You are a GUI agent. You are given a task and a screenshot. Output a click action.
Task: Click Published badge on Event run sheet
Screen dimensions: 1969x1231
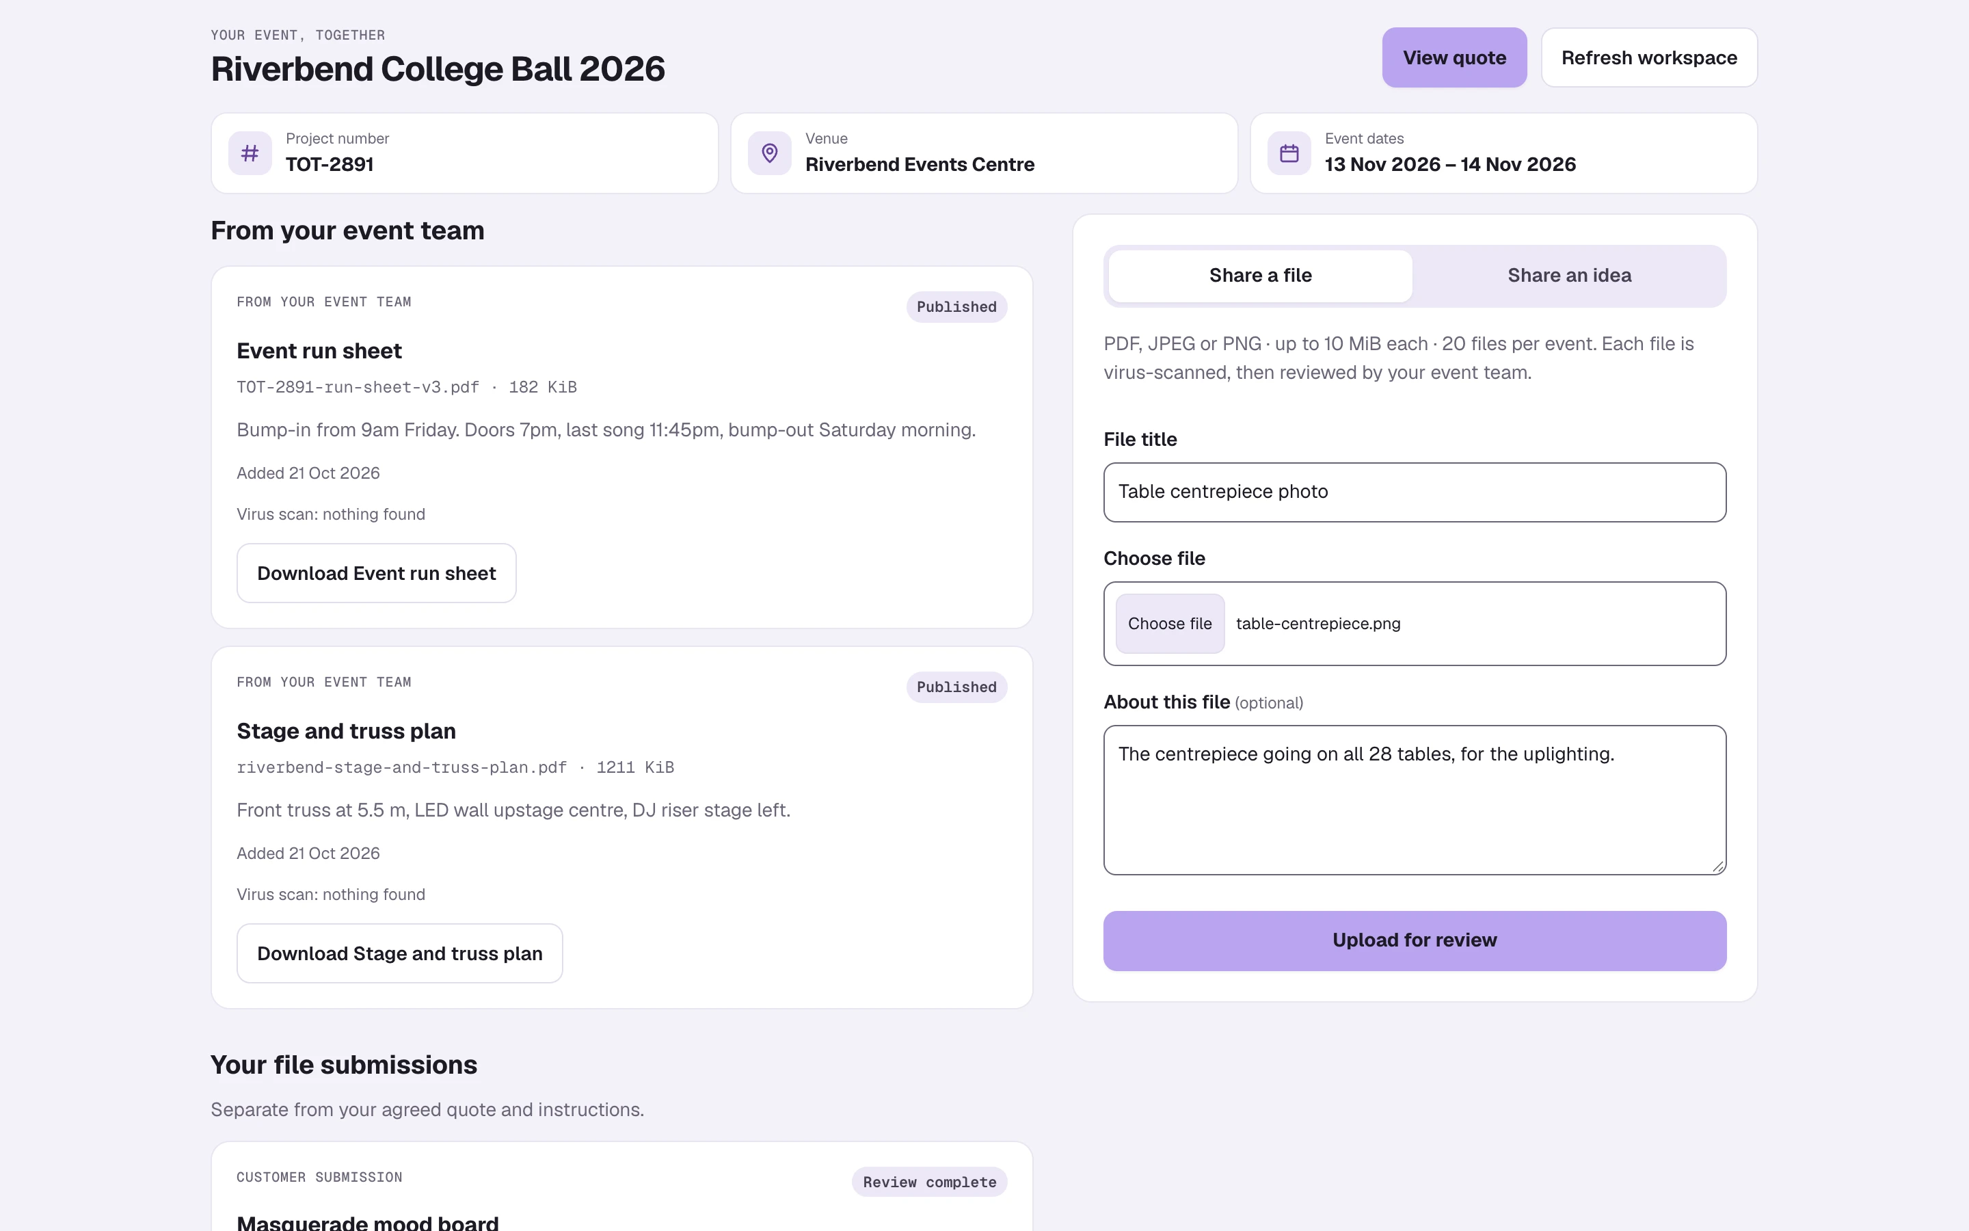pyautogui.click(x=957, y=307)
